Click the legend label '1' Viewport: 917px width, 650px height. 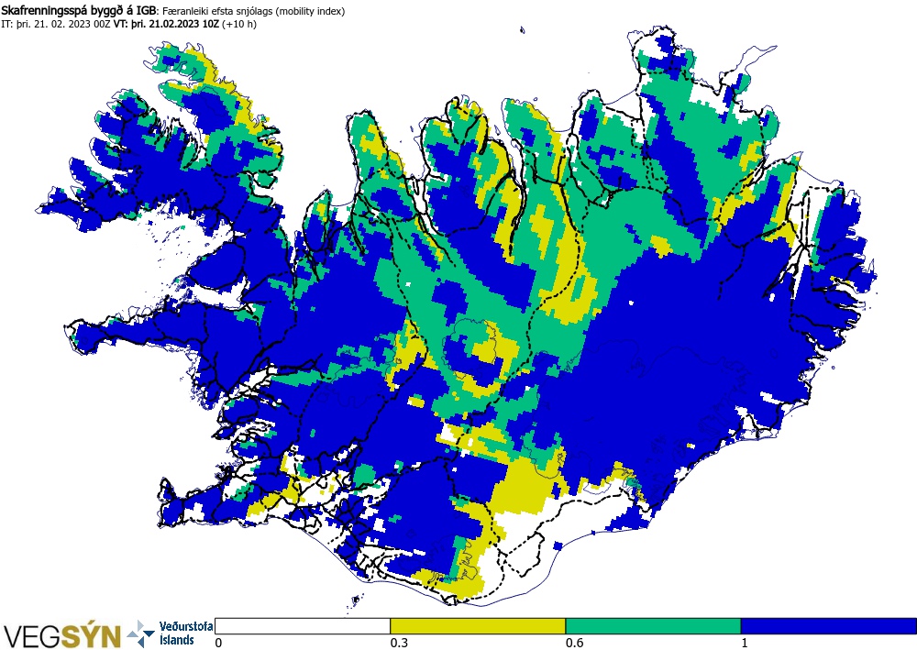(x=745, y=643)
